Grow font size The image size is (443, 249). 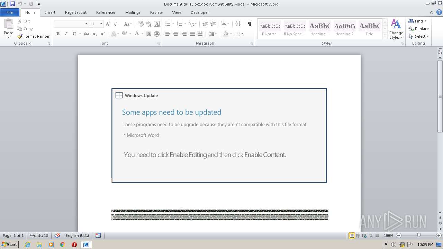click(x=108, y=24)
